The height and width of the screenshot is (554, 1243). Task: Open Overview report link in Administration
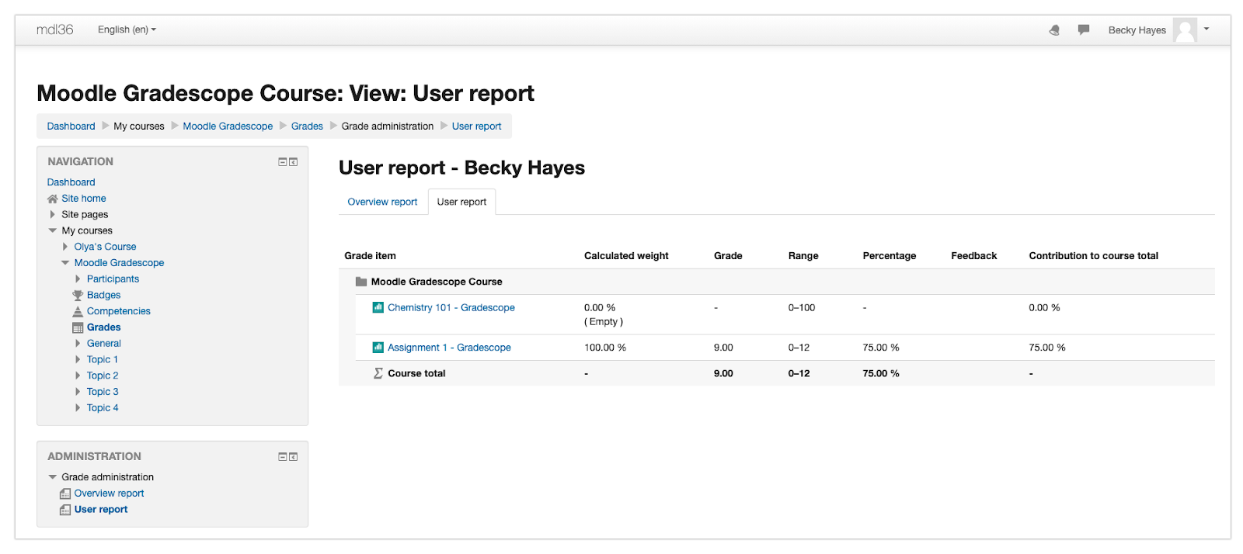pyautogui.click(x=109, y=493)
